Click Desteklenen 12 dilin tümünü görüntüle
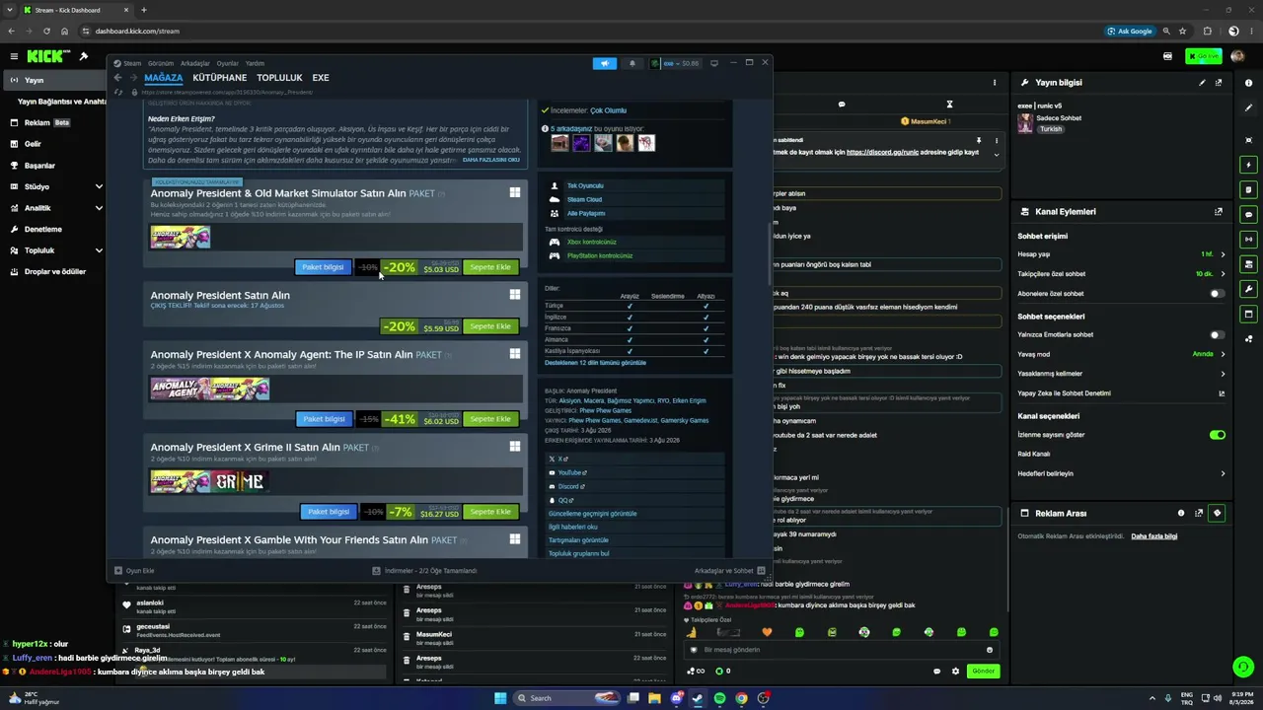The width and height of the screenshot is (1263, 710). click(595, 363)
